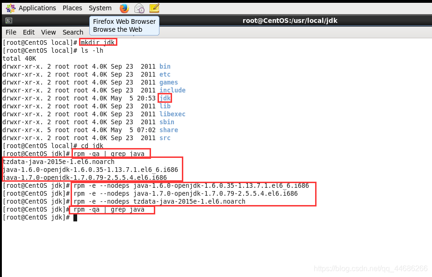Select the 'sbin' directory name
The width and height of the screenshot is (432, 277).
point(167,122)
